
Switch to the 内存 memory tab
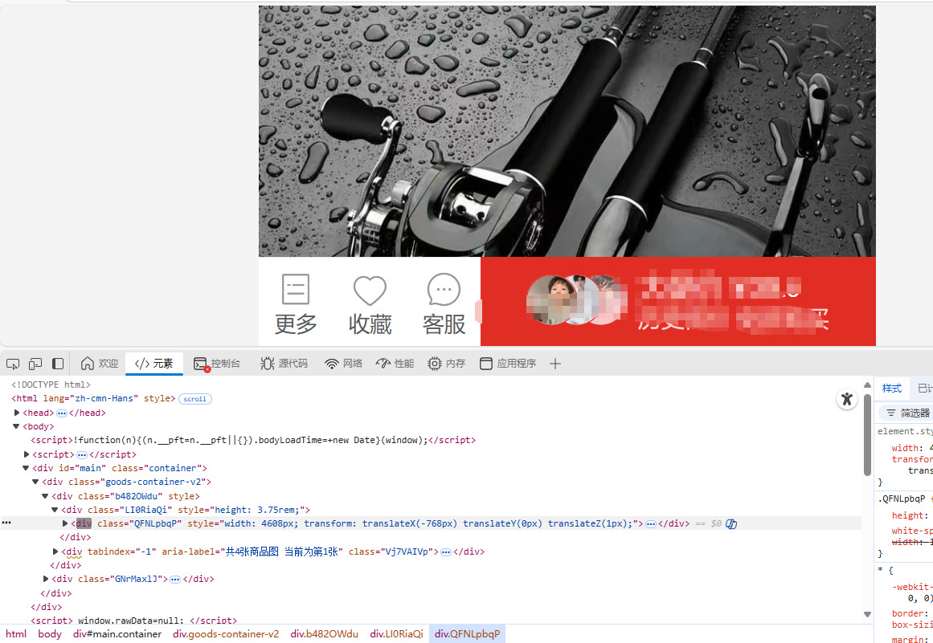[446, 363]
